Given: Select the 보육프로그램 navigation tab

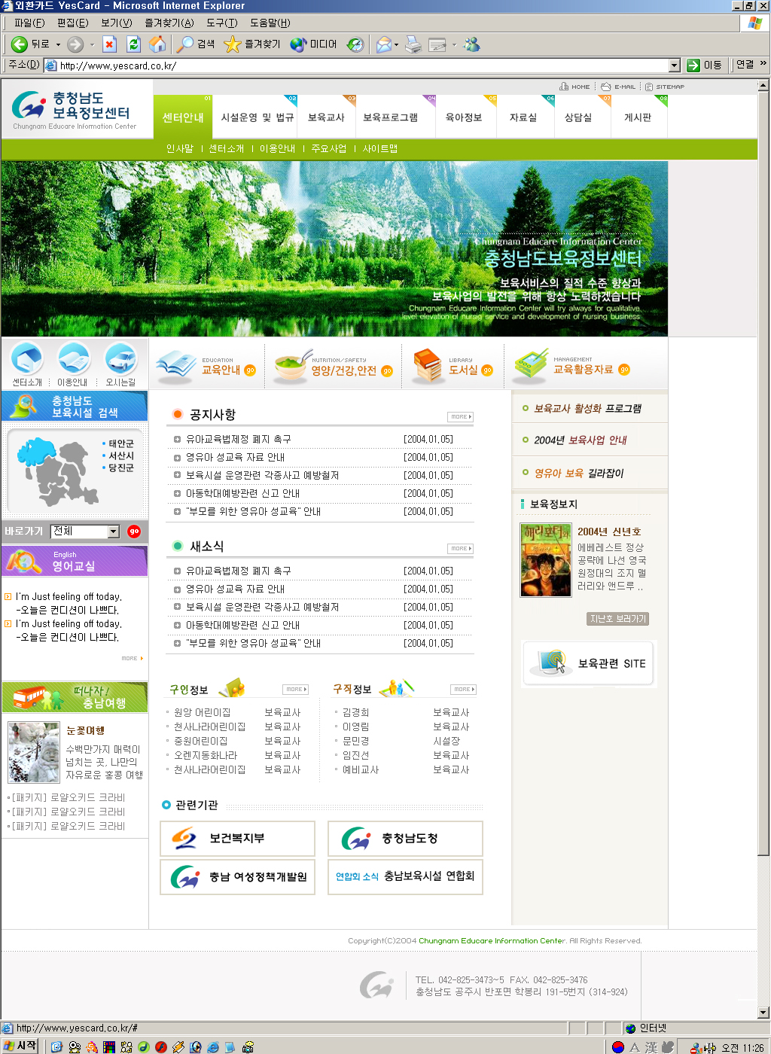Looking at the screenshot, I should [390, 117].
